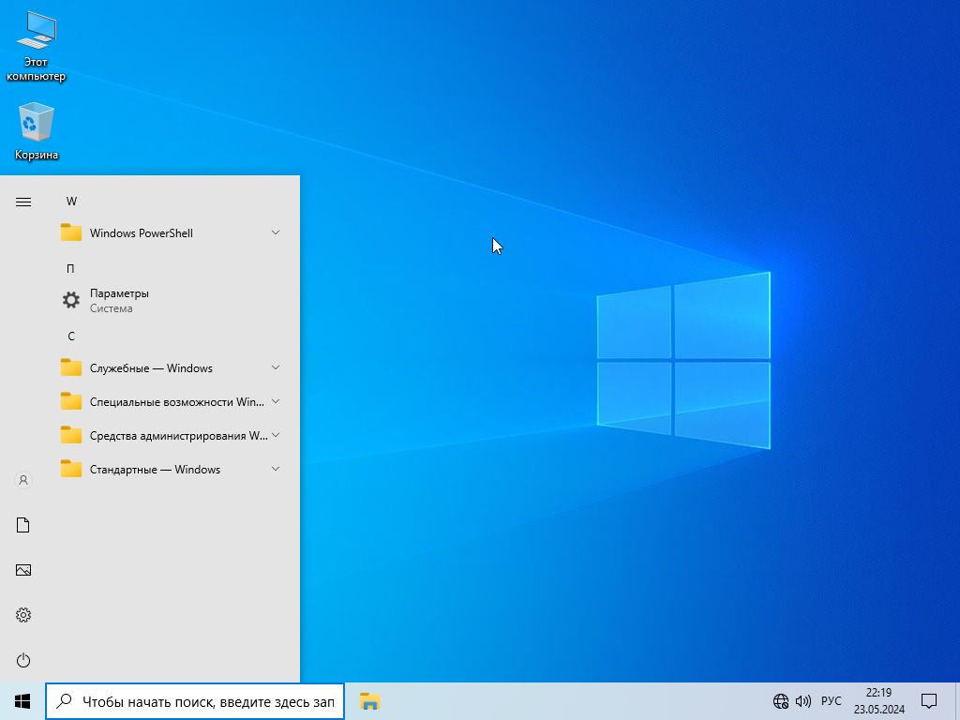This screenshot has width=960, height=720.
Task: Open Параметры app from Start list
Action: tap(119, 300)
